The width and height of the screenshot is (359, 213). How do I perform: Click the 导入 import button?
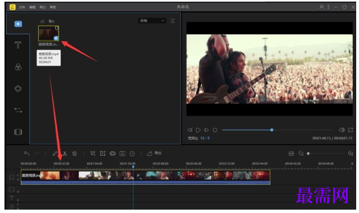click(x=48, y=21)
